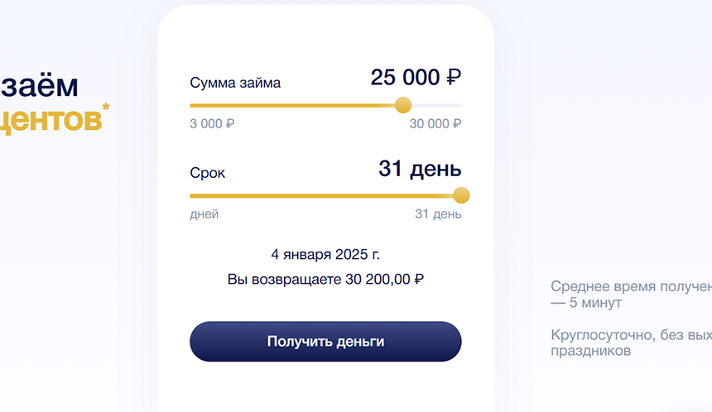Click the "Срок" label
Viewport: 712px width, 412px height.
point(208,174)
